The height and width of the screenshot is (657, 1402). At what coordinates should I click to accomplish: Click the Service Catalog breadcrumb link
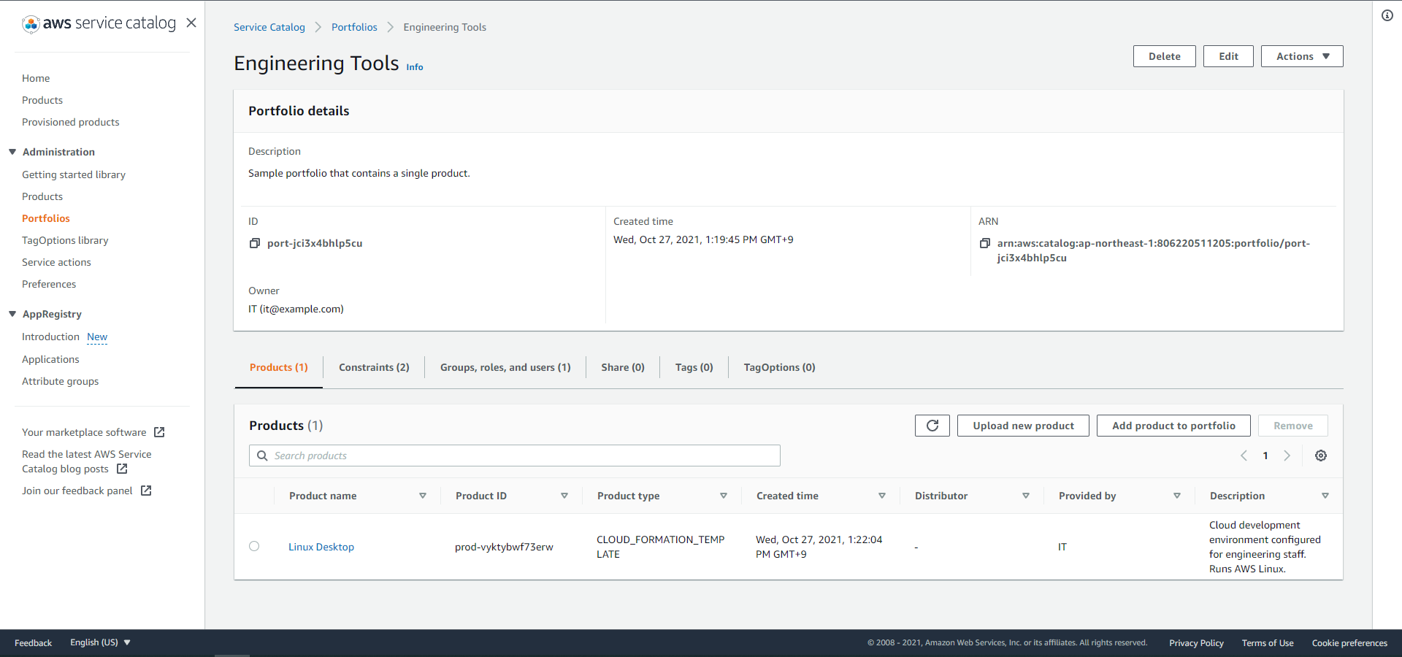[x=269, y=27]
